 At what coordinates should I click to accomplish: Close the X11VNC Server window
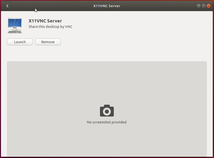[209, 6]
